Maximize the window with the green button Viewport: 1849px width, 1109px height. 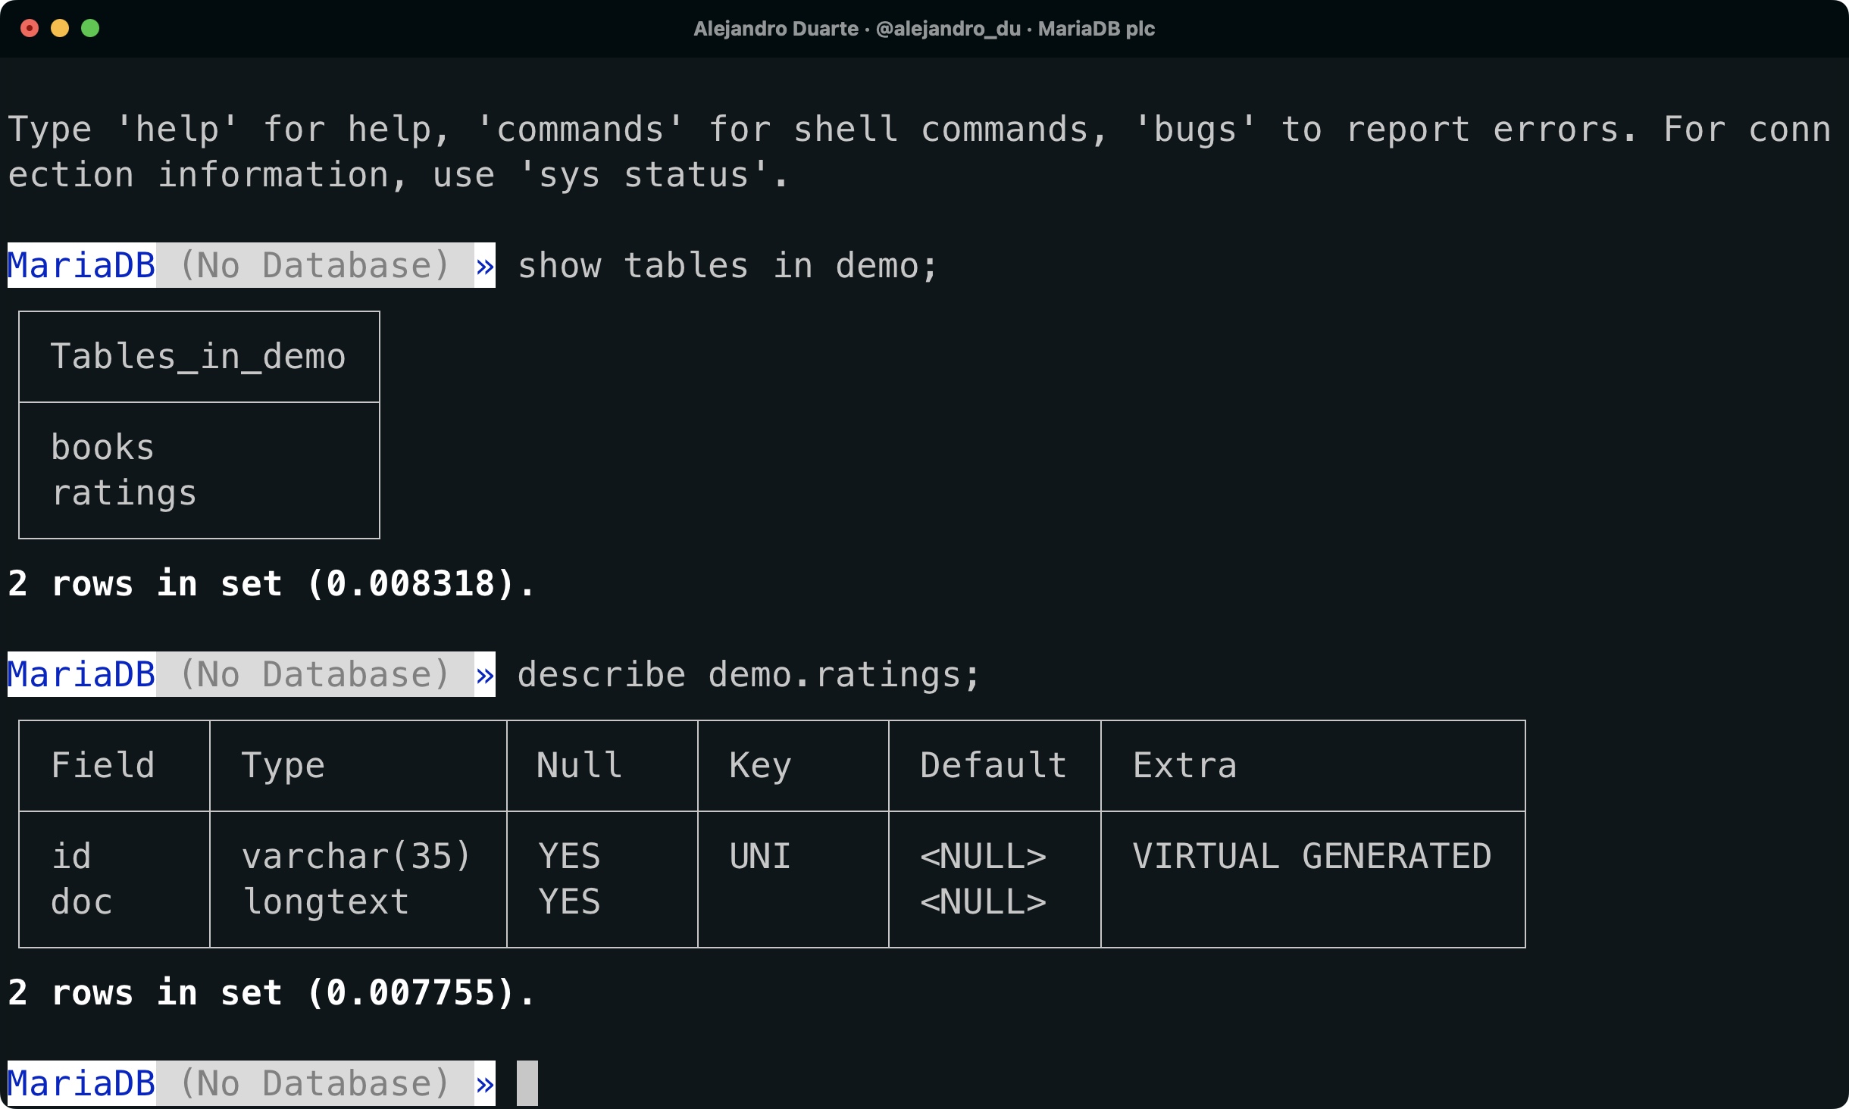click(90, 28)
